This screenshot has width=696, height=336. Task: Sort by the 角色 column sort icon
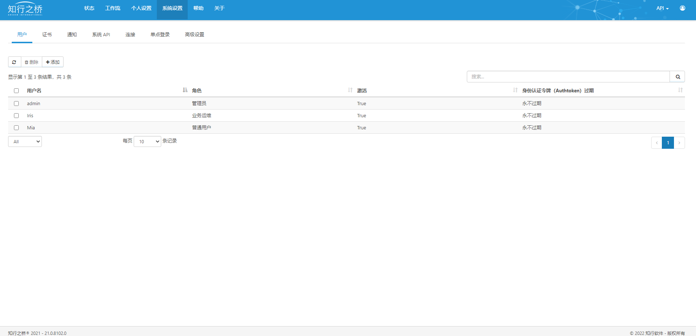pos(350,90)
